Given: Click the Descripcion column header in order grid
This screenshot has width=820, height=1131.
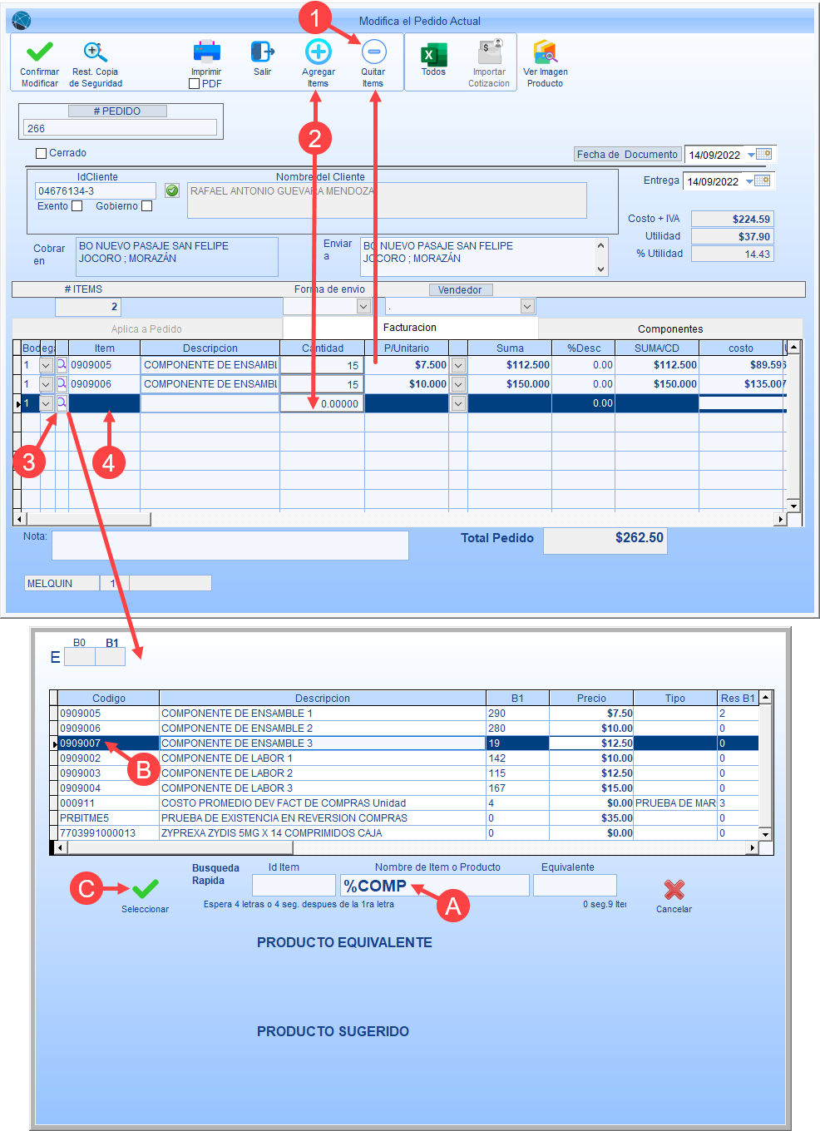Looking at the screenshot, I should (x=210, y=348).
